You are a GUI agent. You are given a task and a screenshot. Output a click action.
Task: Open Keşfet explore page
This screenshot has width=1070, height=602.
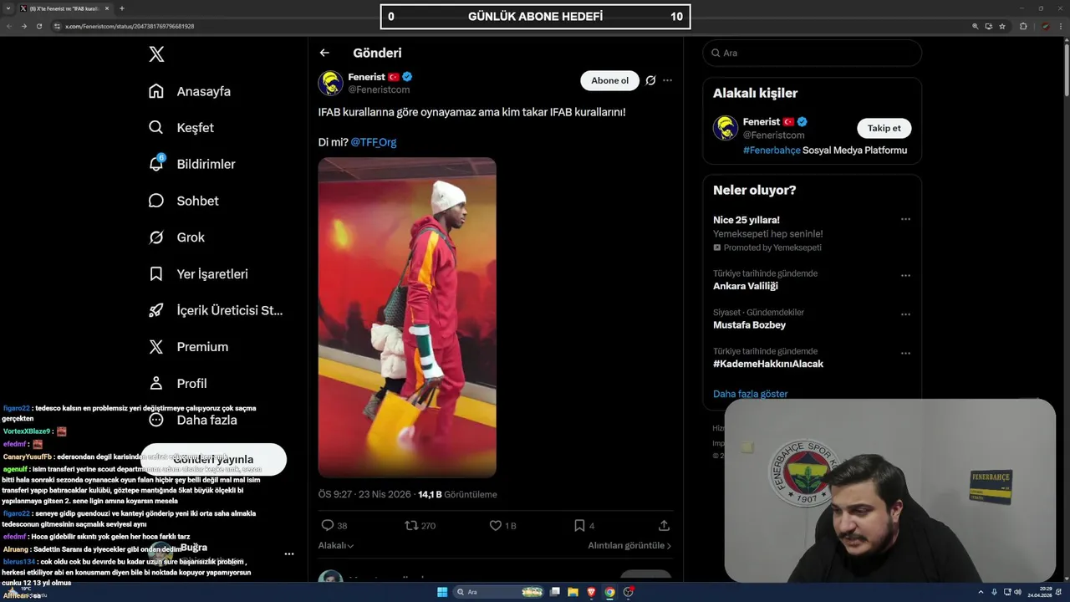(181, 128)
